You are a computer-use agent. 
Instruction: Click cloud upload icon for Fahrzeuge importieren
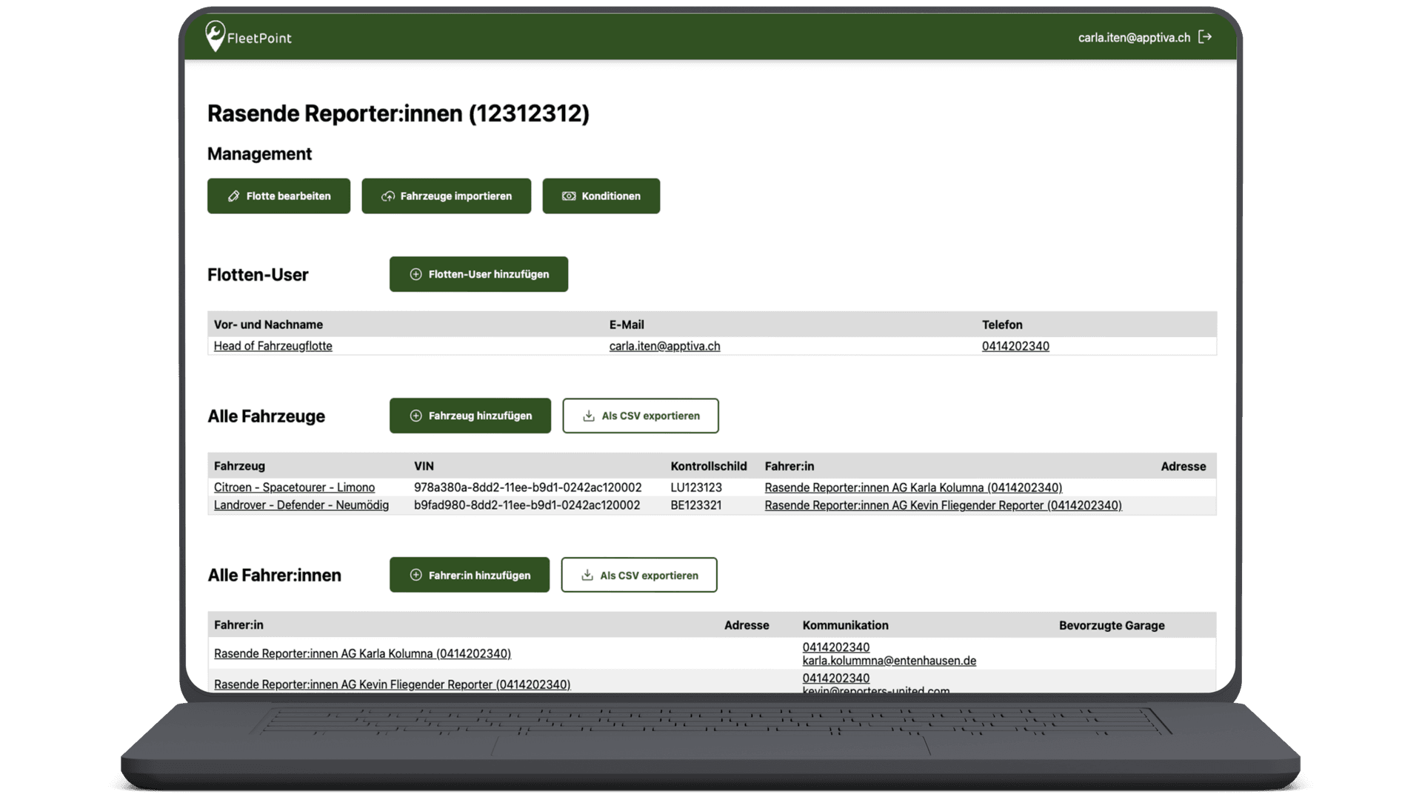(x=387, y=196)
